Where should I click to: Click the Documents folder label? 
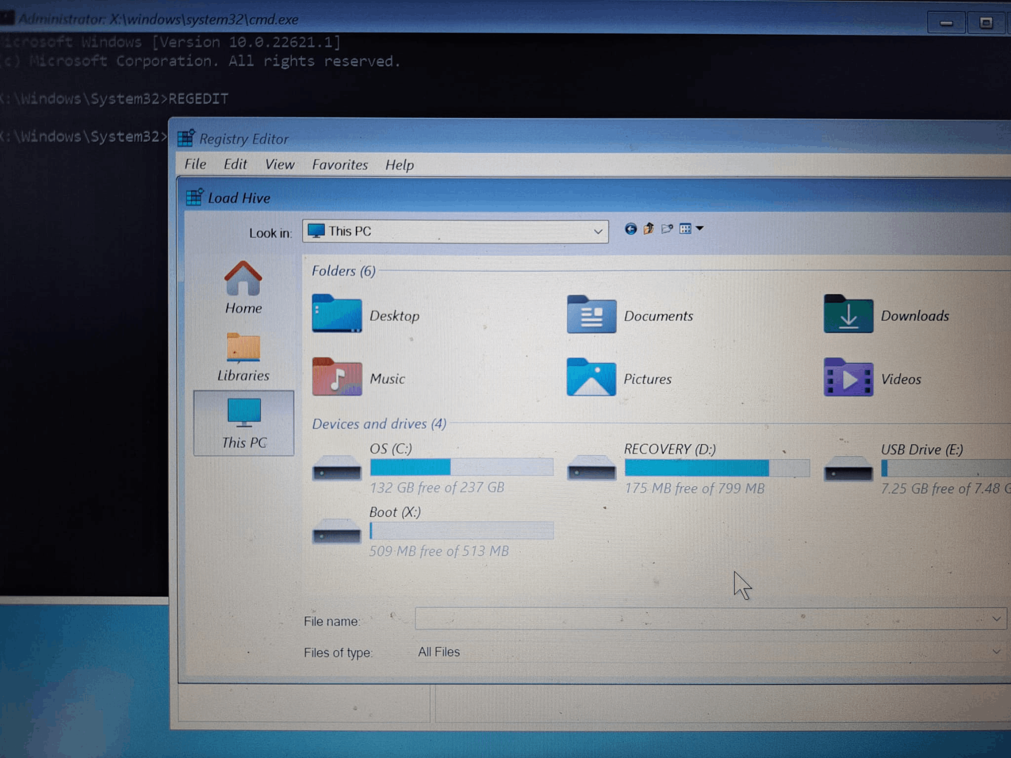click(658, 316)
